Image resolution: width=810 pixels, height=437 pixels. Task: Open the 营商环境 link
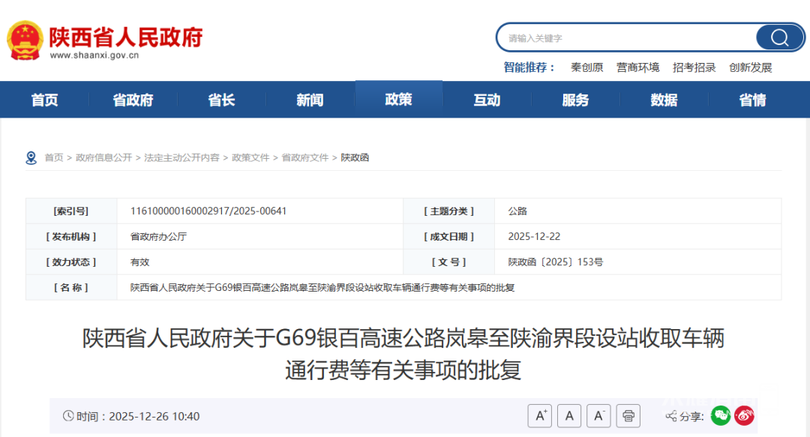637,67
